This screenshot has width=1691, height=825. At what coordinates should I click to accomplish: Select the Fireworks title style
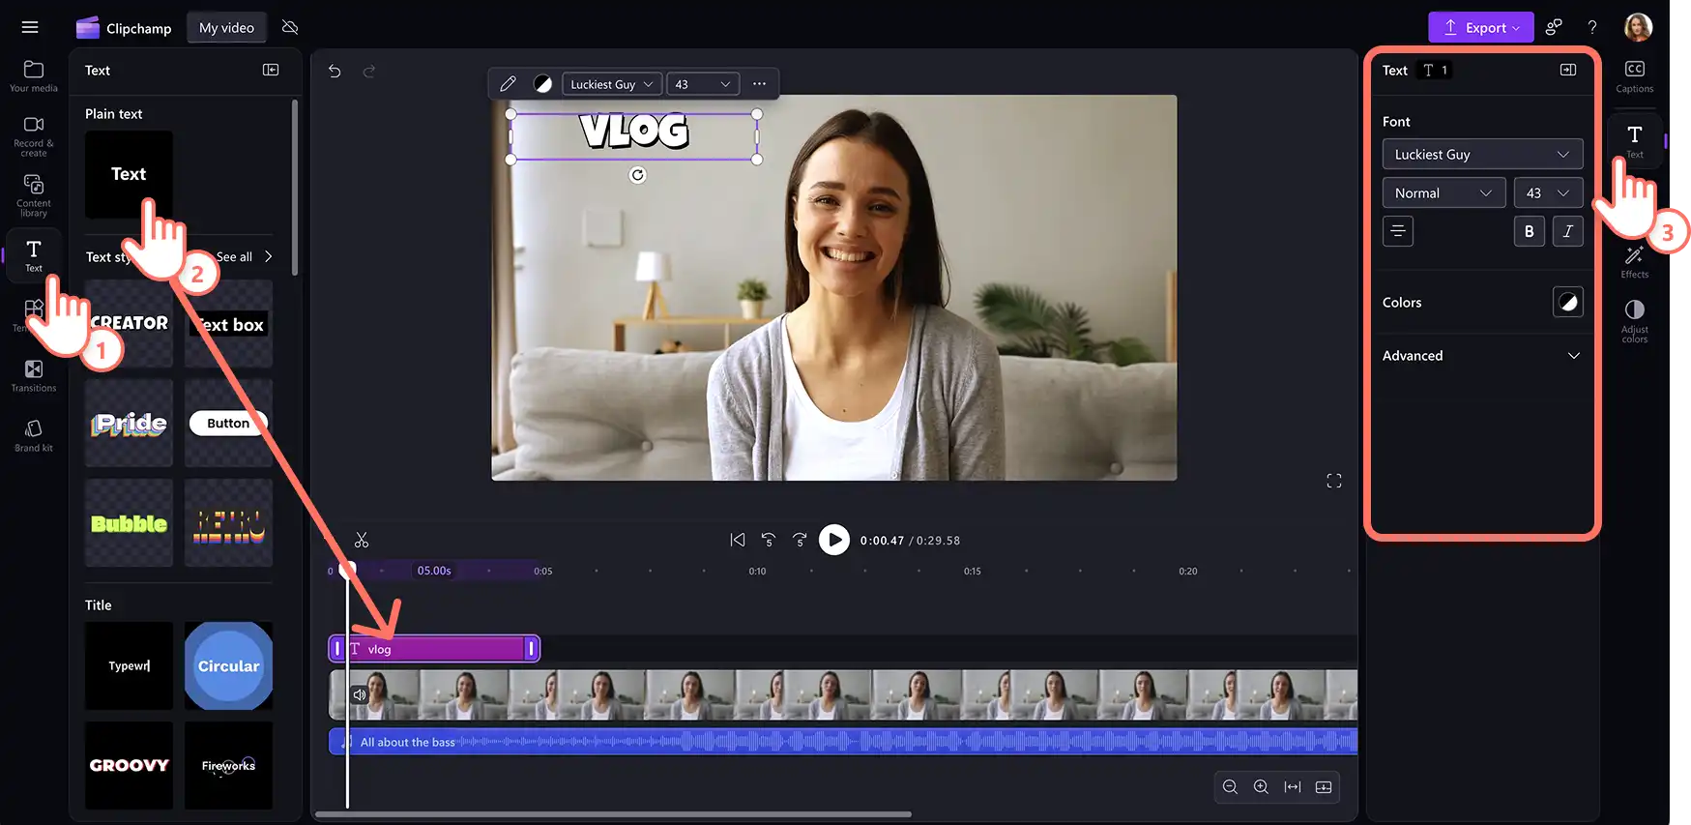click(x=228, y=765)
